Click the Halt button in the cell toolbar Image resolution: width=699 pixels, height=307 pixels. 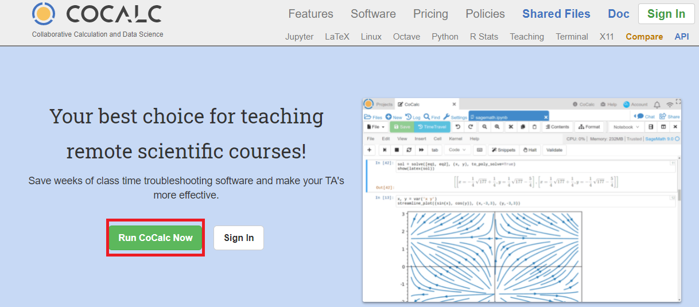(x=530, y=150)
